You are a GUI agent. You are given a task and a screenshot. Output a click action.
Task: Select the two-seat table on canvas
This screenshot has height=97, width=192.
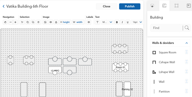coord(10,60)
